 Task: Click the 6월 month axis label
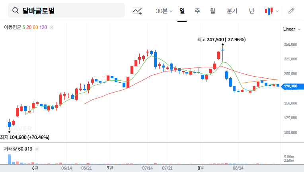pos(35,168)
